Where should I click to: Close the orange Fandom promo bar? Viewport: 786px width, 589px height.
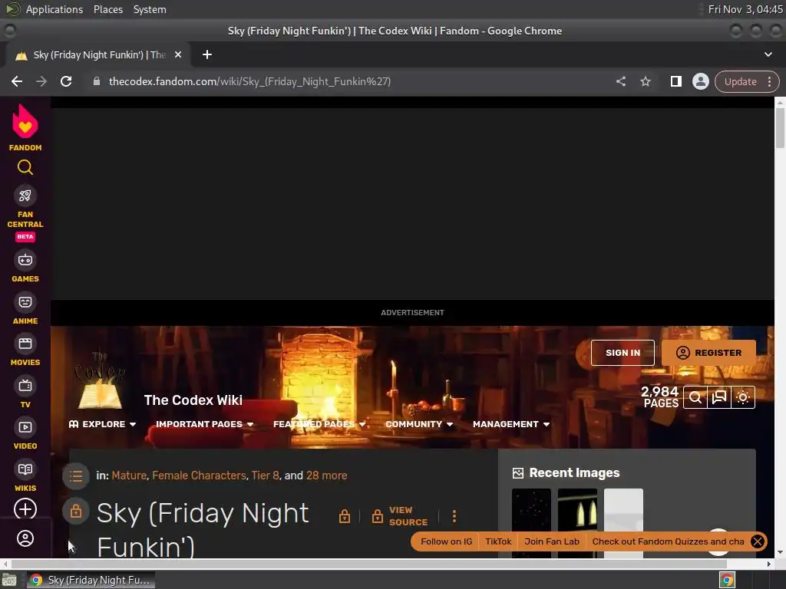(758, 541)
